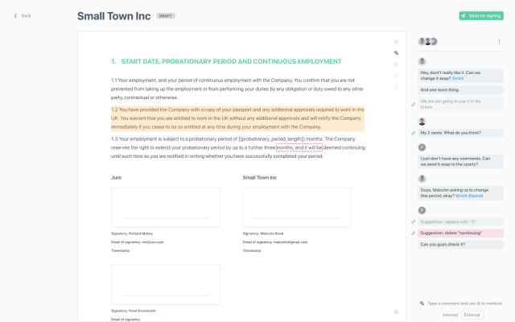The width and height of the screenshot is (515, 322).
Task: Switch comment mode to Internal
Action: click(451, 315)
